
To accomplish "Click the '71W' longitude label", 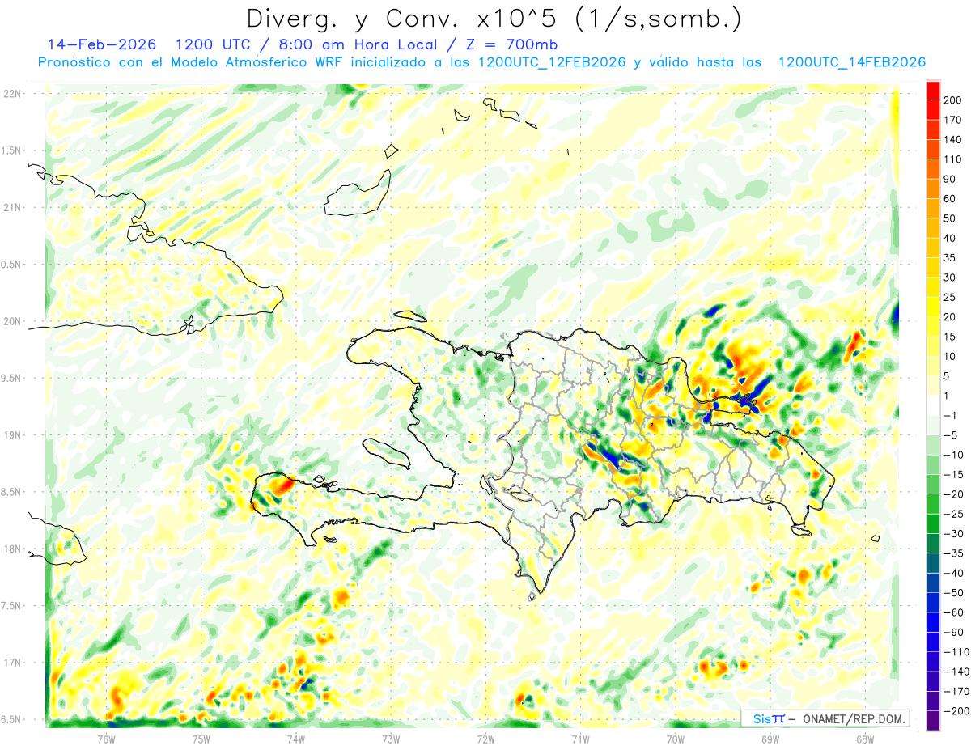I will point(580,738).
